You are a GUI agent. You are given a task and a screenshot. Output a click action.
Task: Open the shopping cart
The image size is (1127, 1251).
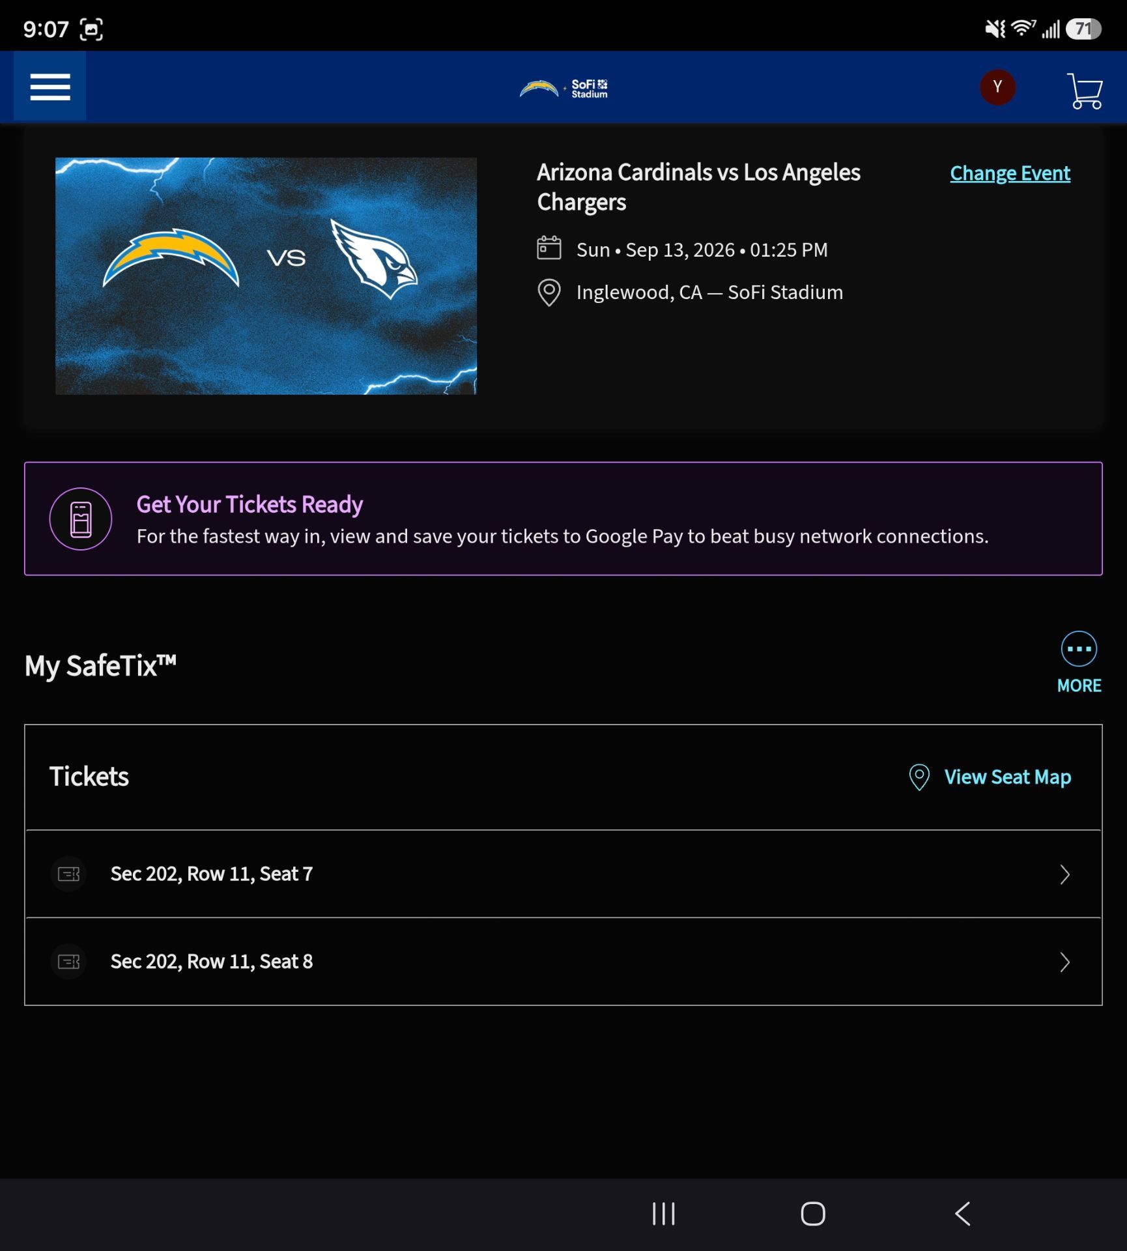click(1085, 90)
